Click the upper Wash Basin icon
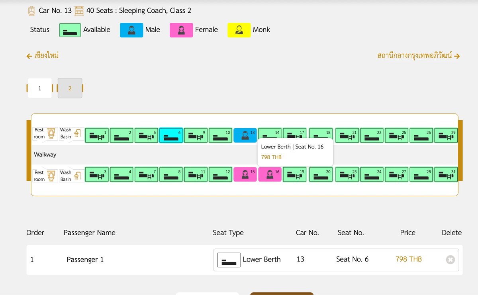Viewport: 478px width, 295px height. coord(78,133)
